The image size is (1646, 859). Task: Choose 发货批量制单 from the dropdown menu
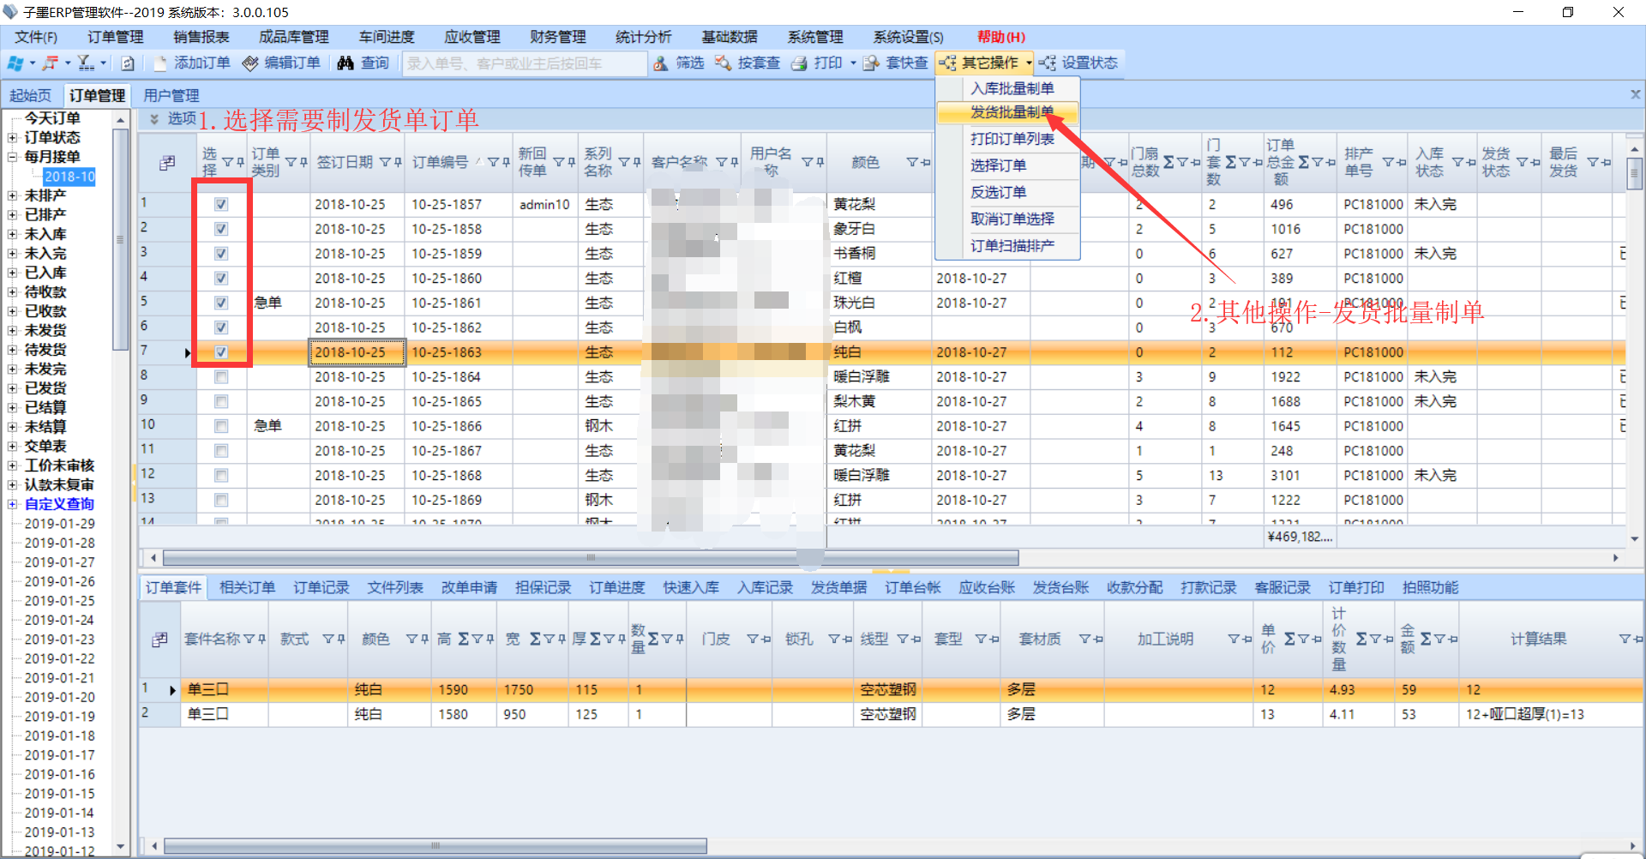tap(1012, 112)
